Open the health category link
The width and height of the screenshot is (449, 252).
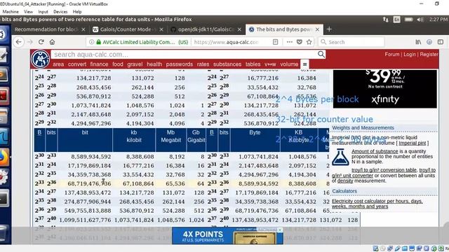point(154,64)
